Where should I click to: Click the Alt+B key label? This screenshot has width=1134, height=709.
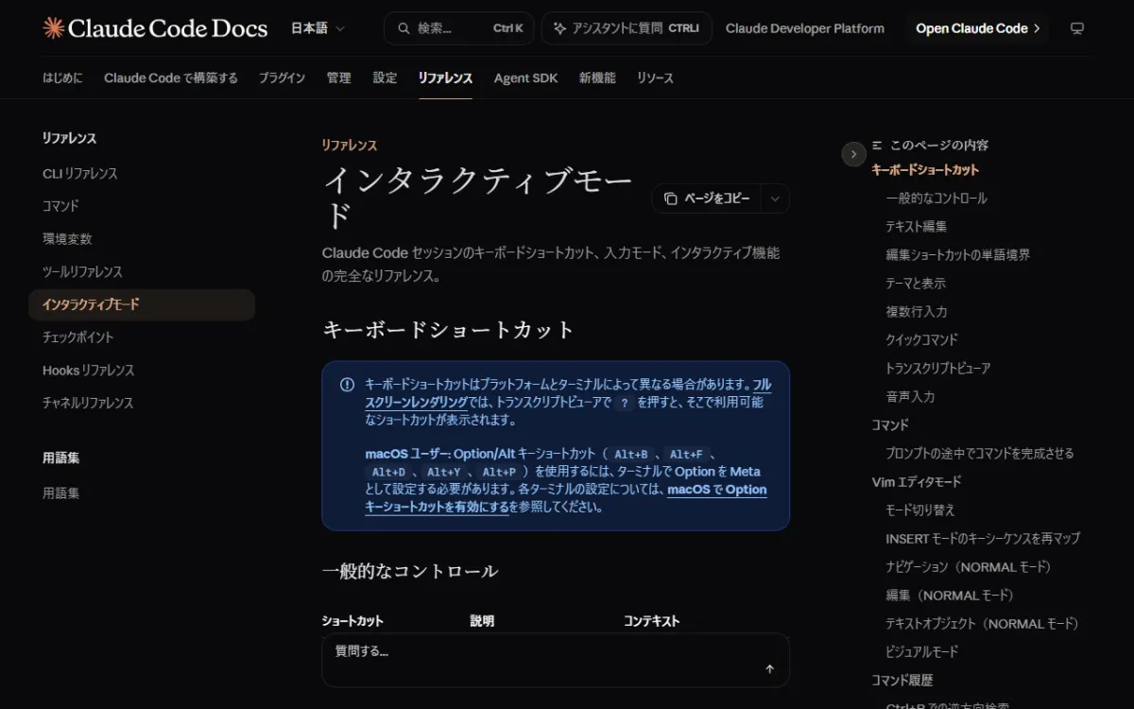630,455
